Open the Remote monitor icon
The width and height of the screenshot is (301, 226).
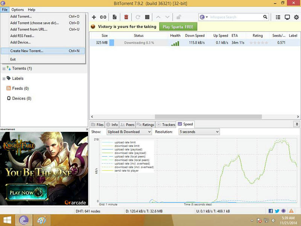[x=287, y=17]
